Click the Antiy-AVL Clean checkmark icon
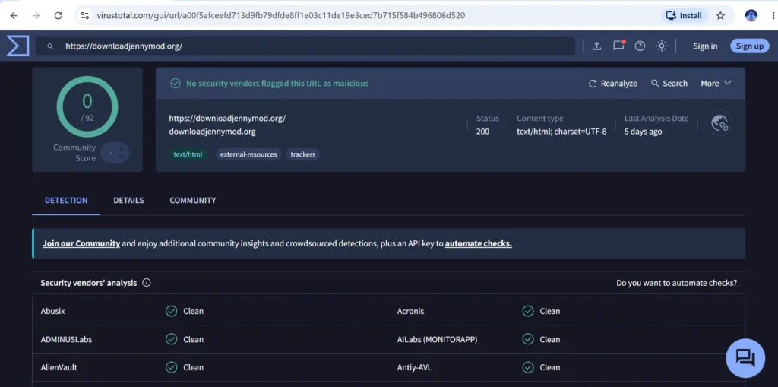 pos(528,367)
